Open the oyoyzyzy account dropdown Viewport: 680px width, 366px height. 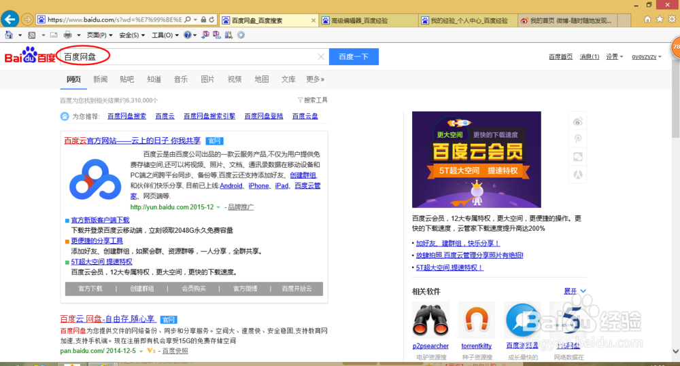pyautogui.click(x=647, y=57)
